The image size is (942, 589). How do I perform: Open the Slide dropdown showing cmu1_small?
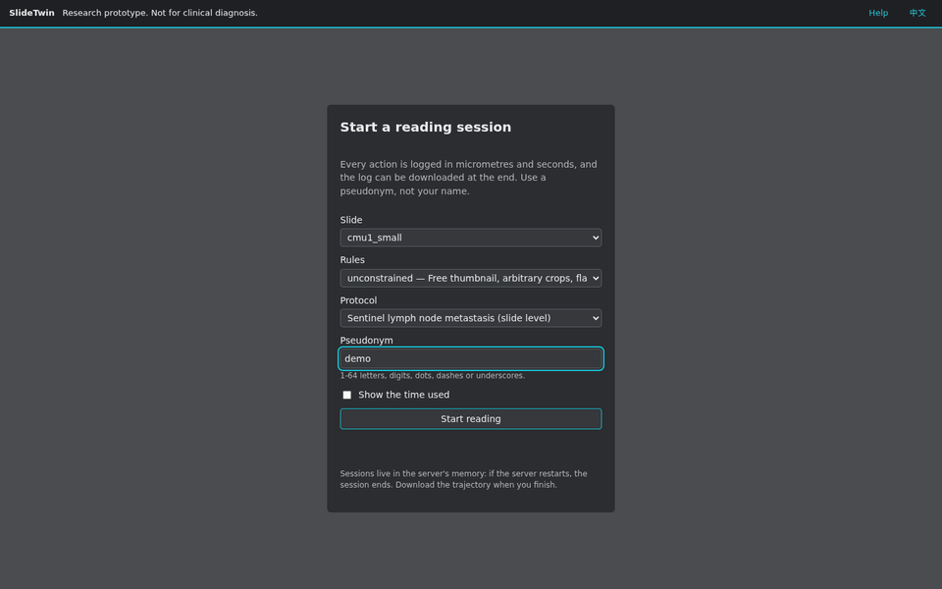[x=470, y=238]
